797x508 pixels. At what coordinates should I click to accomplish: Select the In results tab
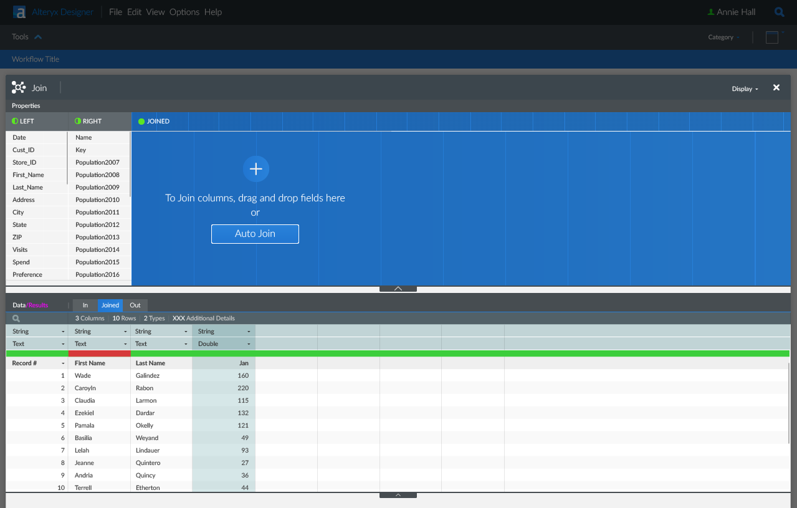(85, 305)
